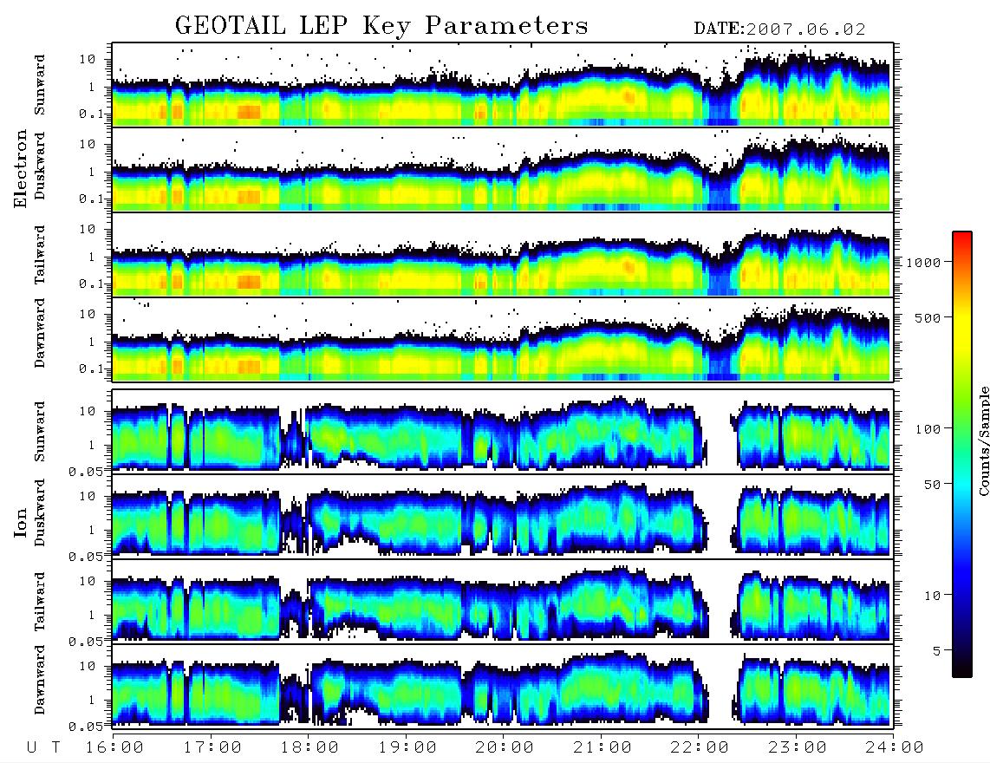Click the colorbar '5' tick label
The width and height of the screenshot is (990, 763).
(937, 651)
